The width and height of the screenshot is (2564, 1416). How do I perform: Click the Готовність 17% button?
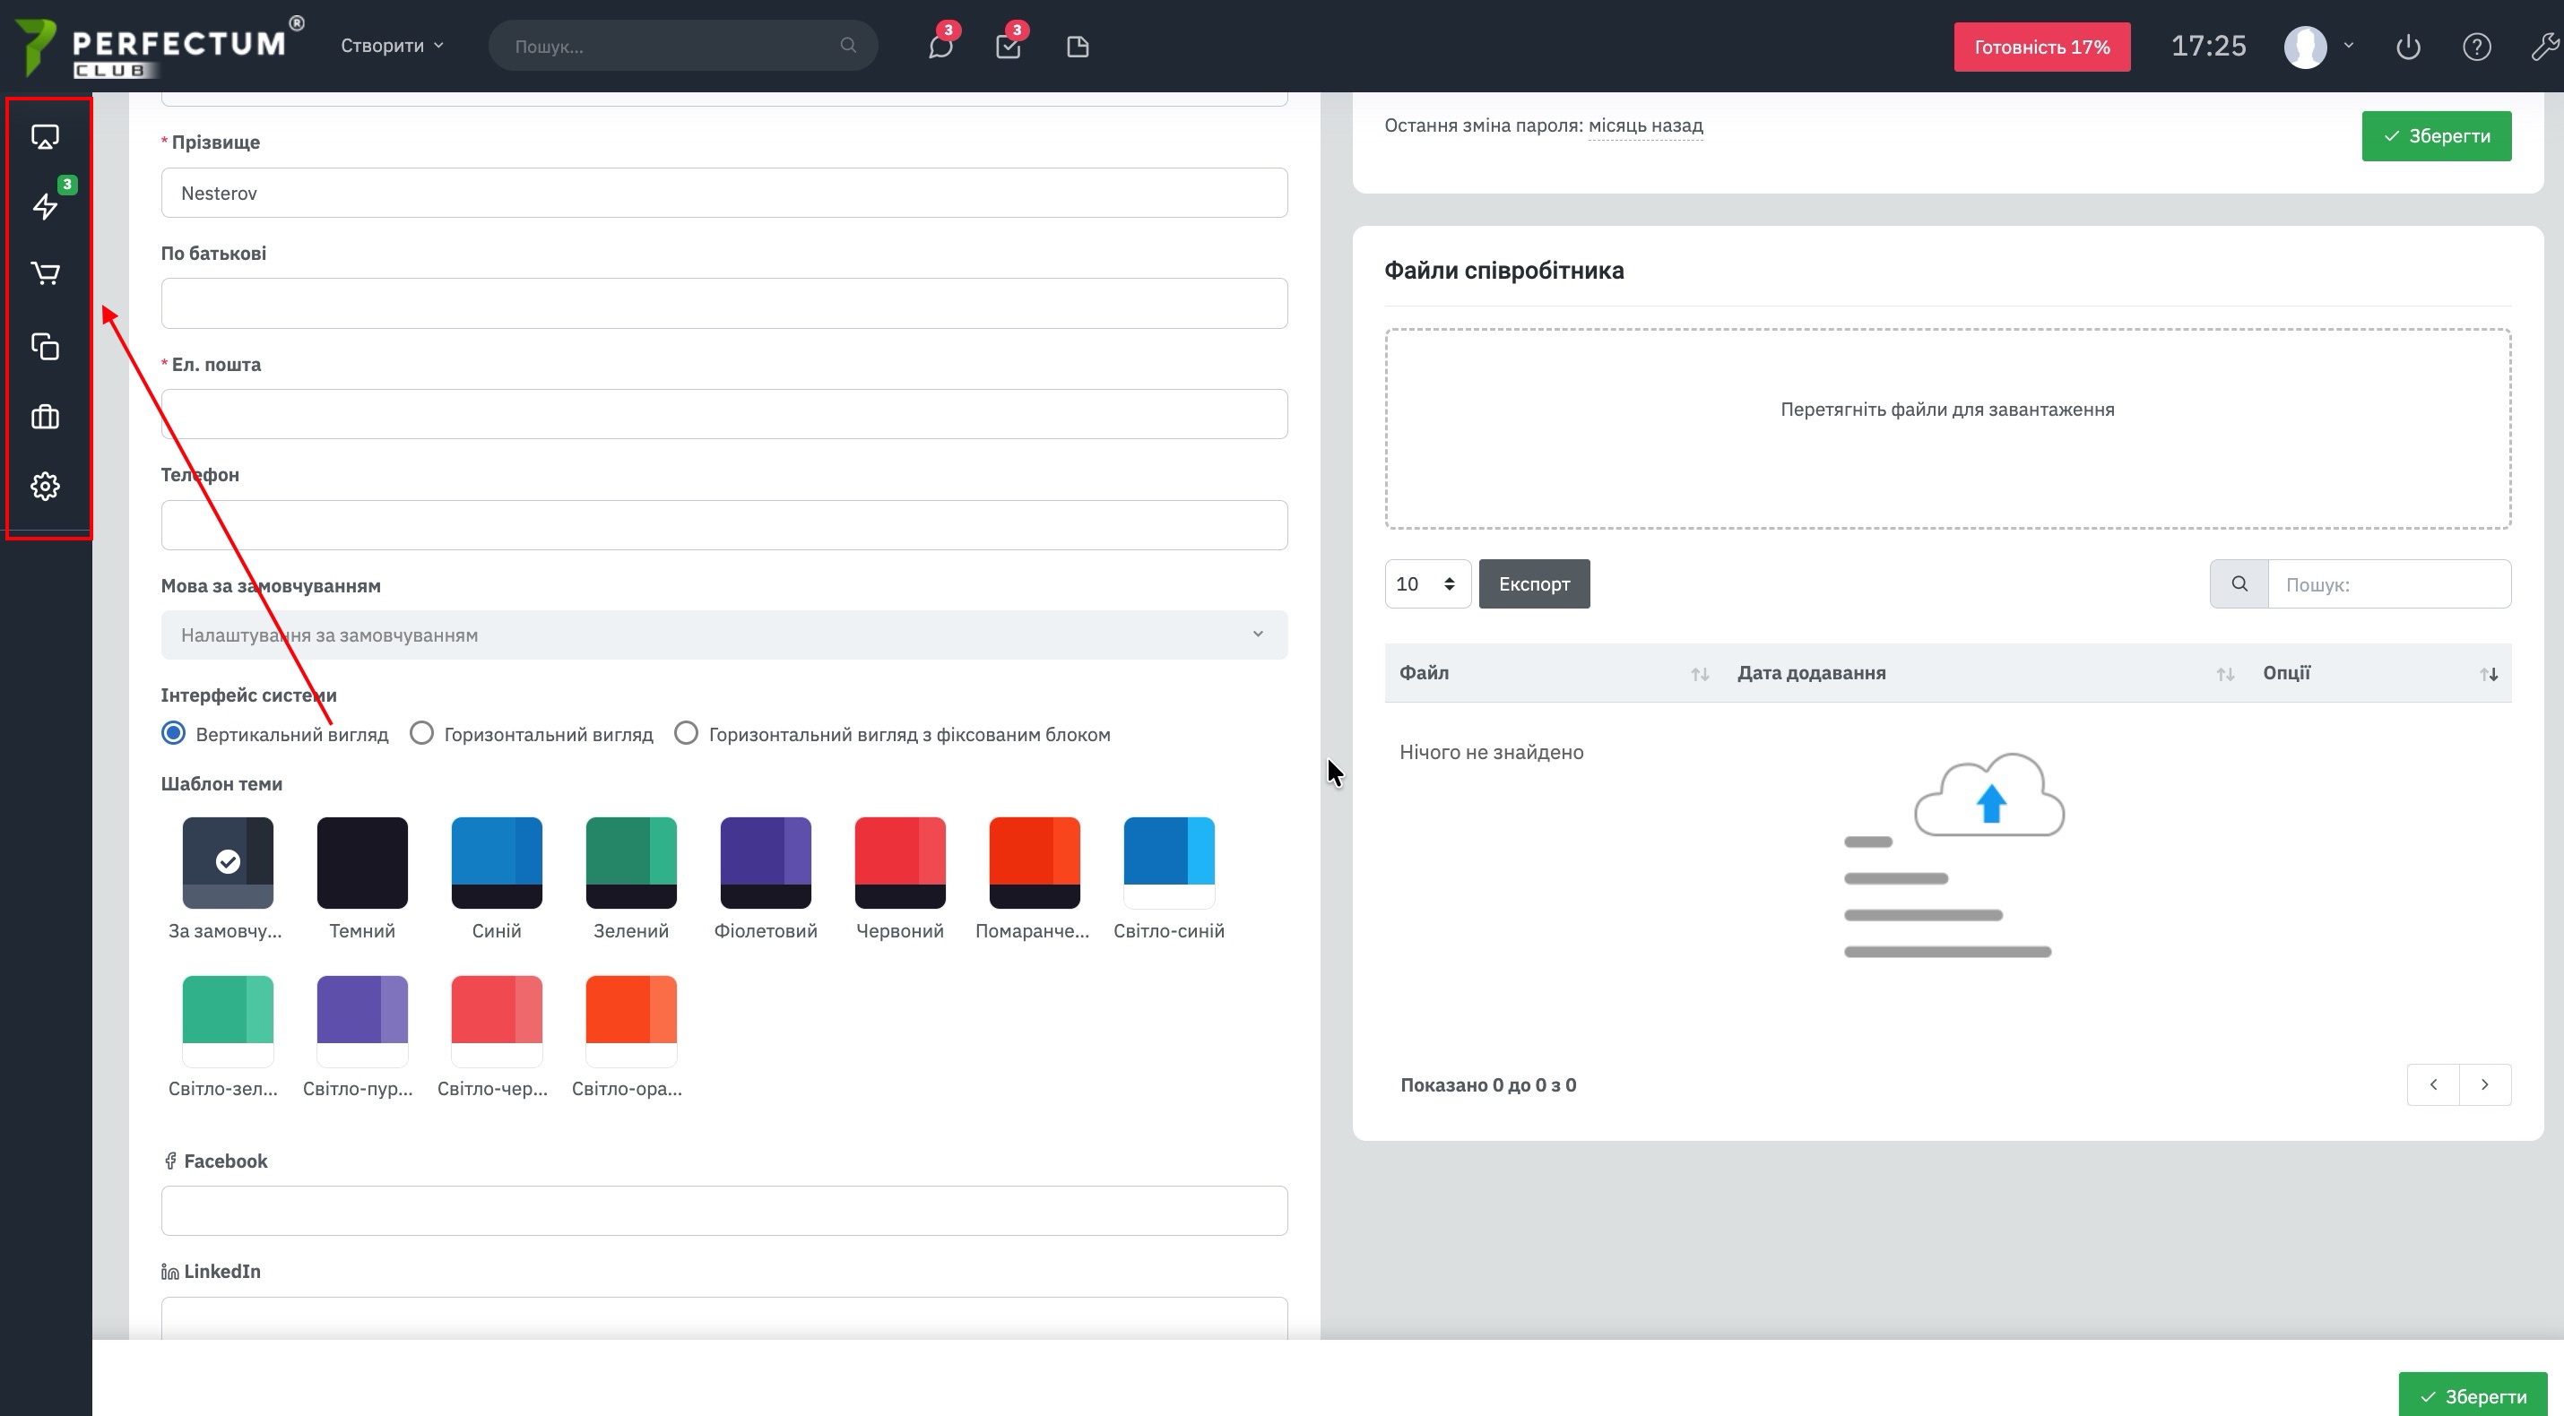(x=2041, y=47)
